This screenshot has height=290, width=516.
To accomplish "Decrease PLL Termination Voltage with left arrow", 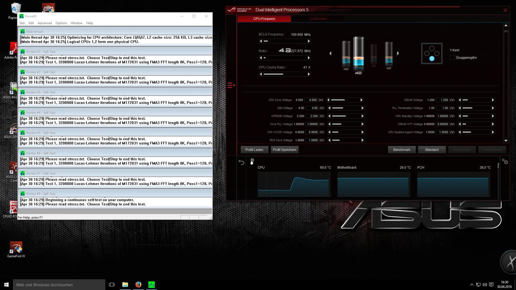I will (460, 108).
